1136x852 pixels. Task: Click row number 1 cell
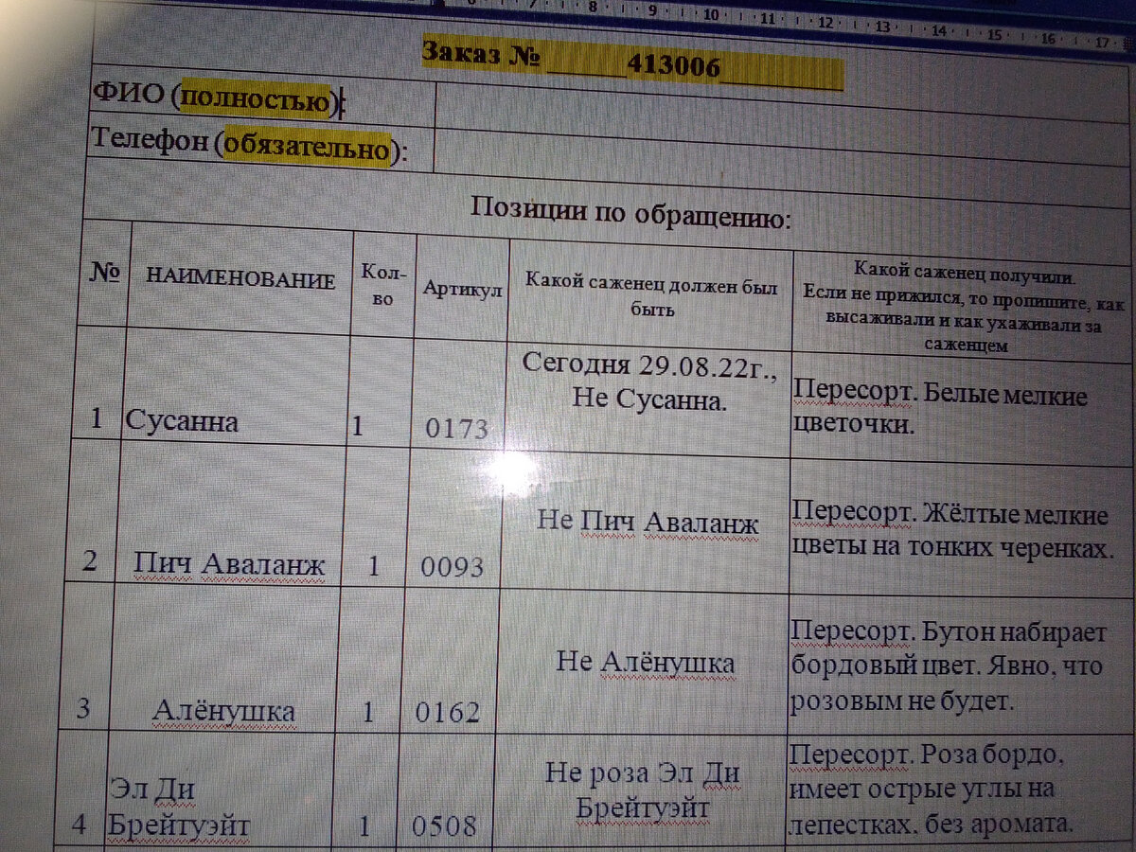[x=99, y=384]
